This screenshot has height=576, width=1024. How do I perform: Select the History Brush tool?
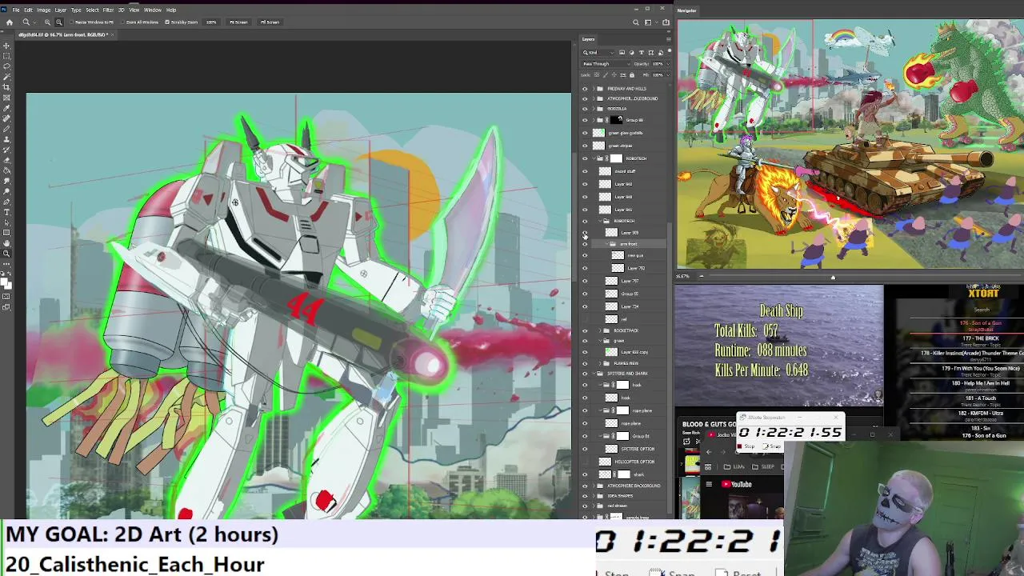(x=6, y=150)
